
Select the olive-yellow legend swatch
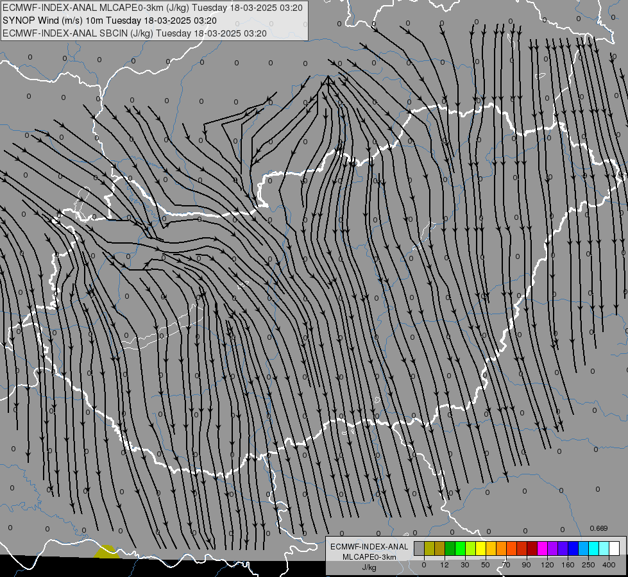click(x=429, y=548)
